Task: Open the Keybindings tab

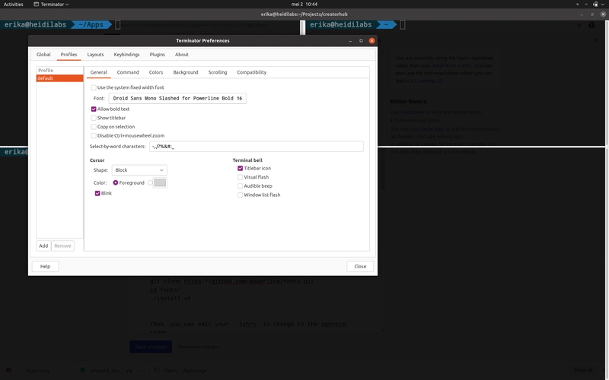Action: click(126, 55)
